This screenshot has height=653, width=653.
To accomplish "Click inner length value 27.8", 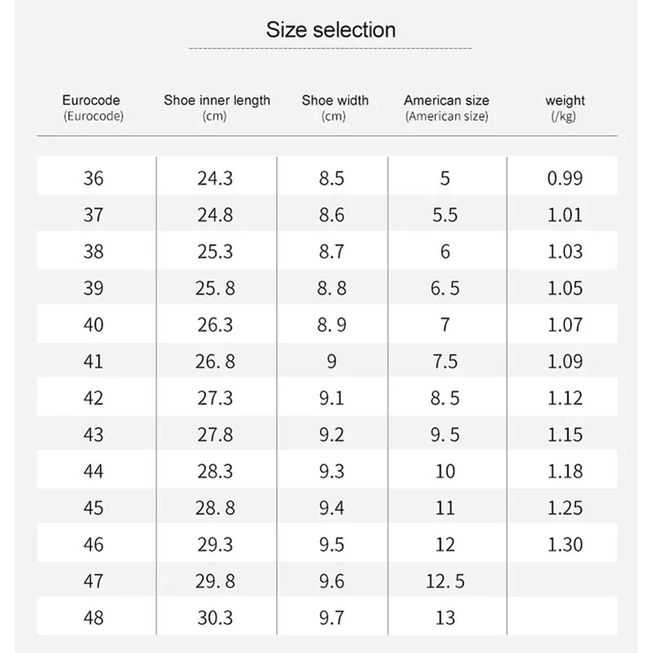I will (x=215, y=434).
